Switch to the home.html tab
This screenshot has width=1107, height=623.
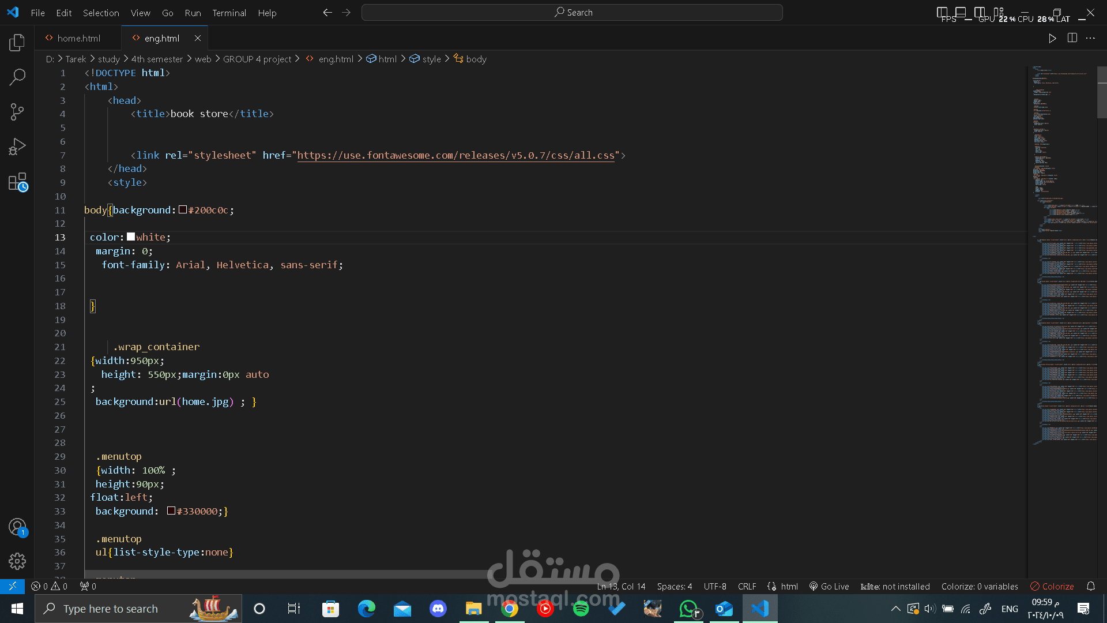tap(78, 38)
